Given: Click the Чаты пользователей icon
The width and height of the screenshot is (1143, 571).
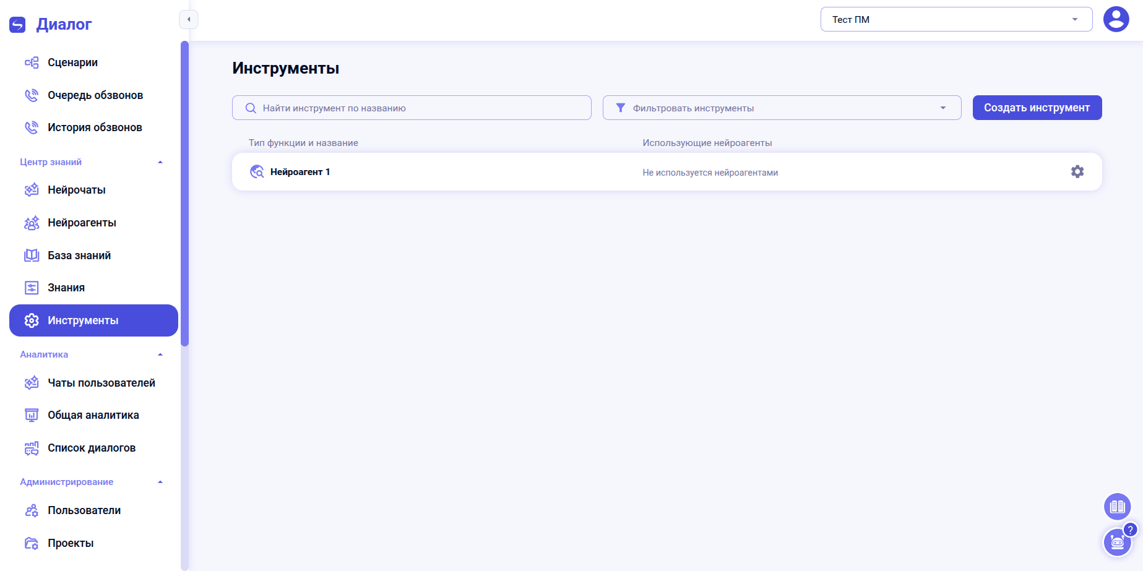Looking at the screenshot, I should [32, 383].
